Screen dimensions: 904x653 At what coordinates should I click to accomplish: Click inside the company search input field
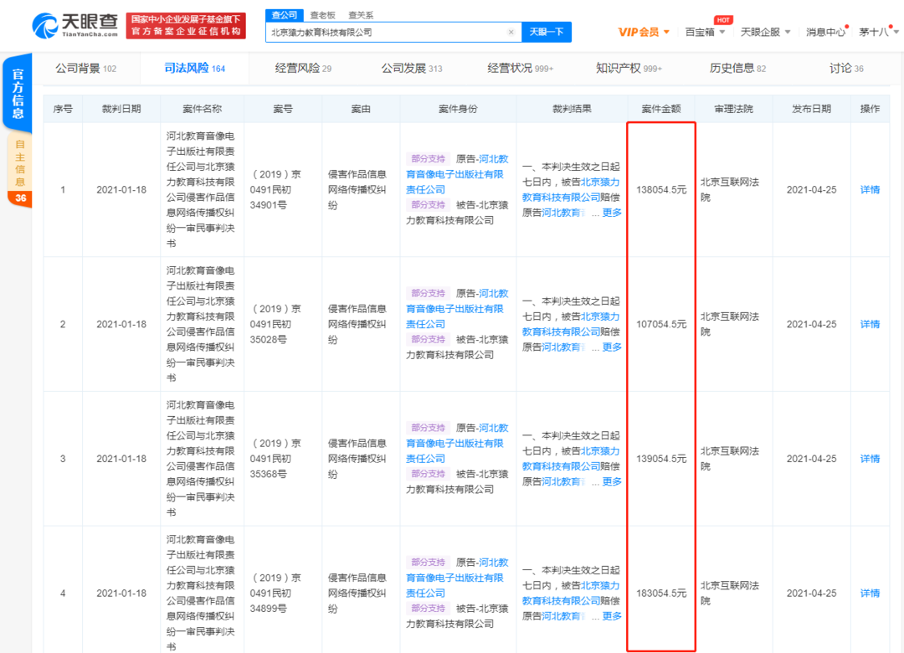385,33
